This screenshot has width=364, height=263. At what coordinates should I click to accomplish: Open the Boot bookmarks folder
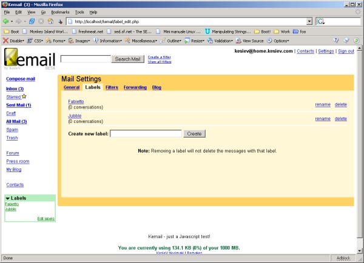pos(12,32)
